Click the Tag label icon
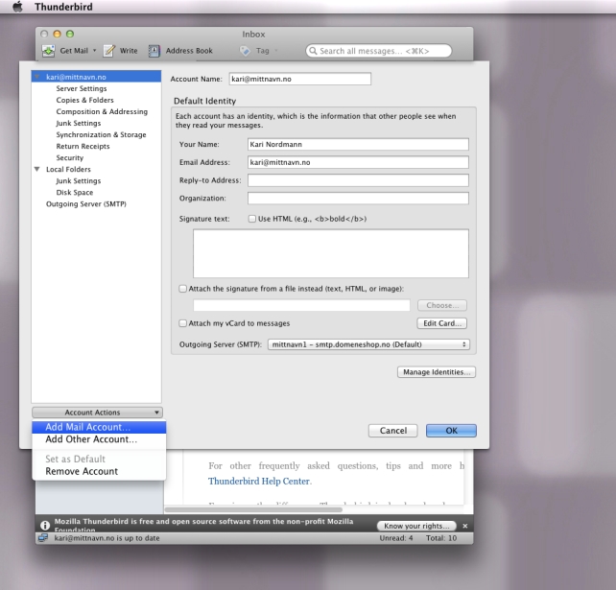The image size is (616, 590). [x=245, y=51]
